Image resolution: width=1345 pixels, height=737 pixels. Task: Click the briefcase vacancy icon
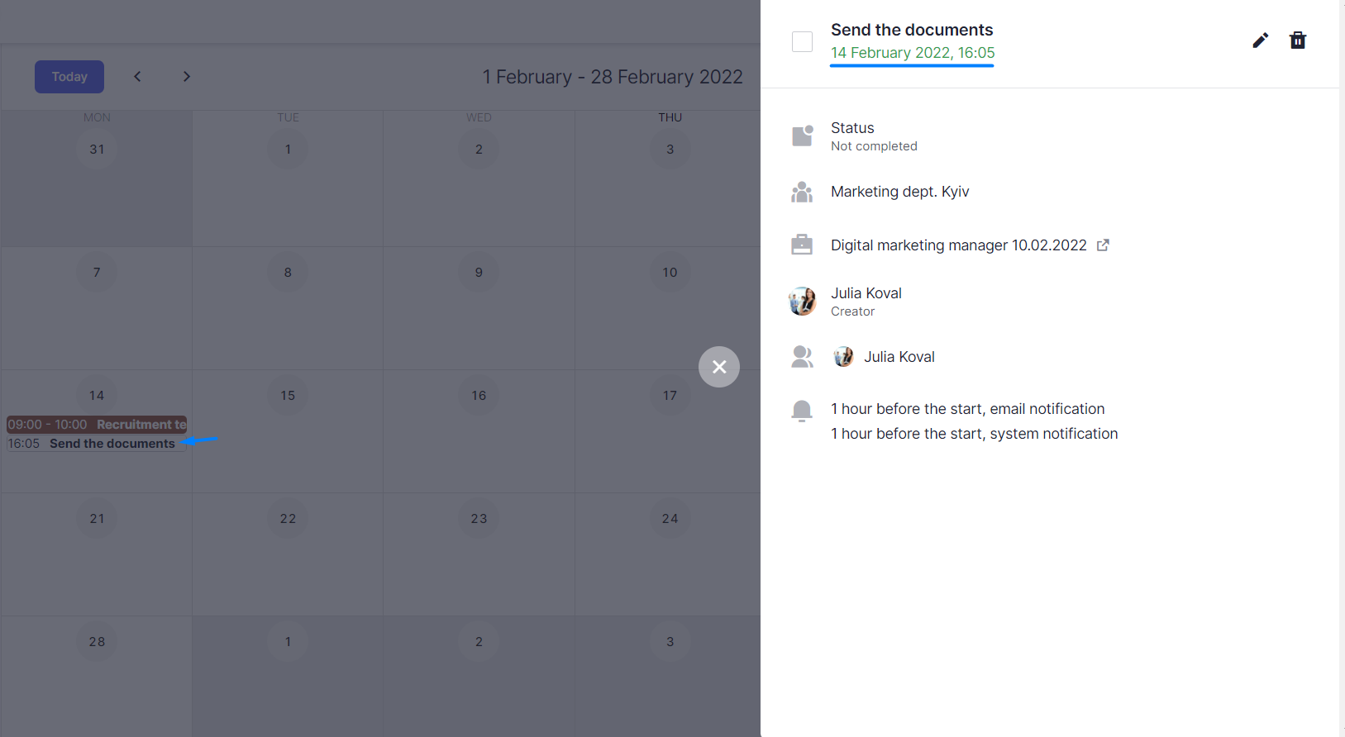[x=802, y=245]
